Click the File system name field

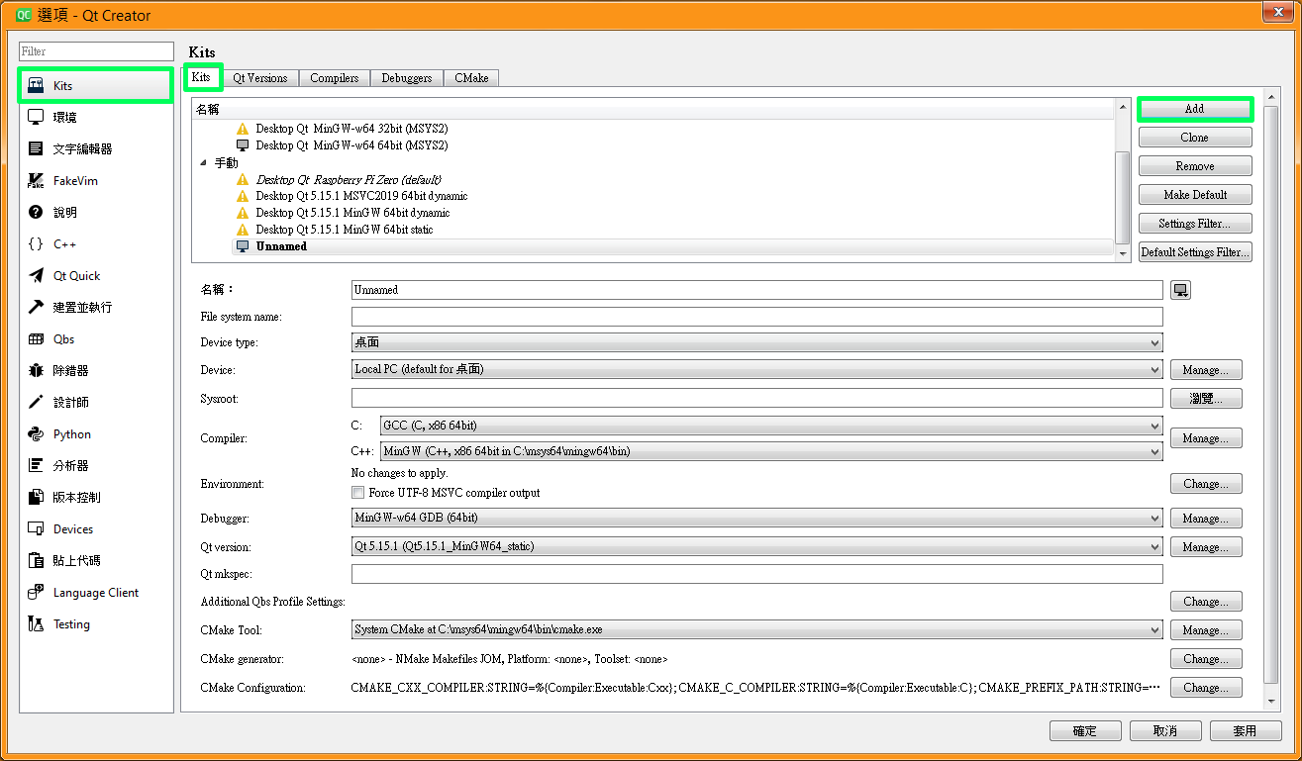[x=756, y=317]
